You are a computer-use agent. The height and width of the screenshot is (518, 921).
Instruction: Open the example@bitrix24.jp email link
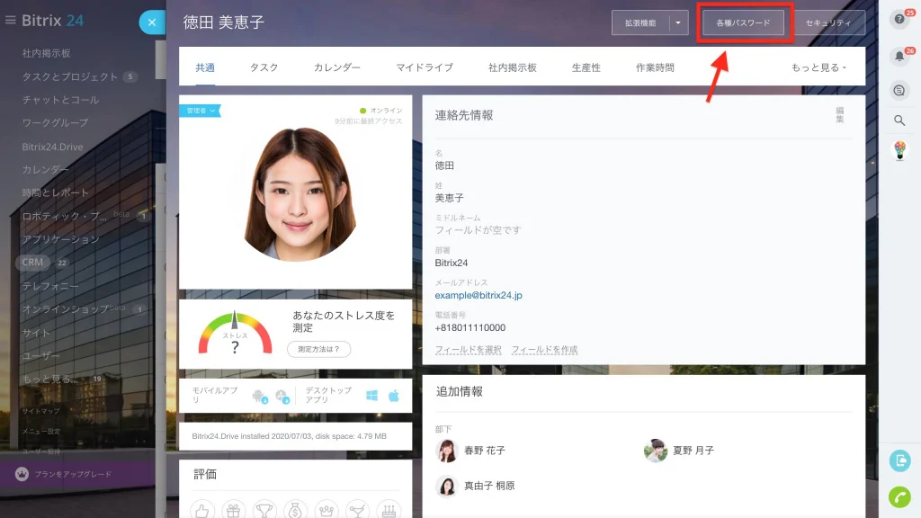pyautogui.click(x=478, y=295)
